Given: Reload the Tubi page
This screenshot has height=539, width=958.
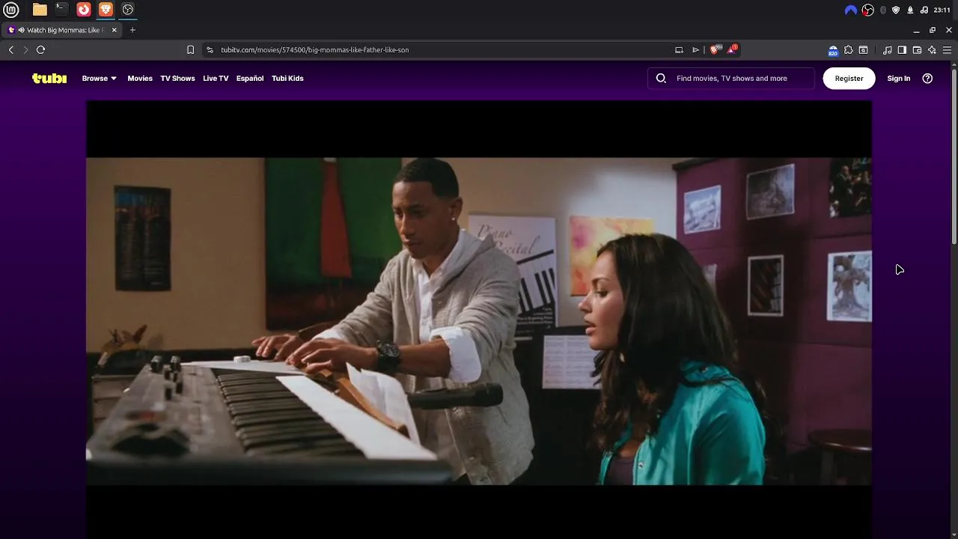Looking at the screenshot, I should (x=40, y=49).
